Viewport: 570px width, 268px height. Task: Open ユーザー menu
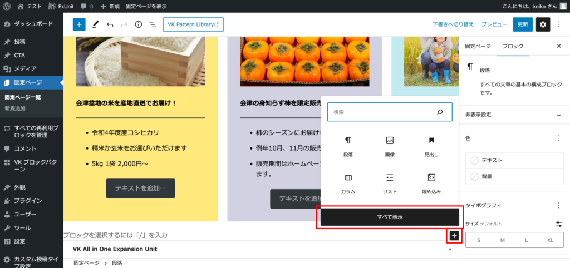pos(32,214)
